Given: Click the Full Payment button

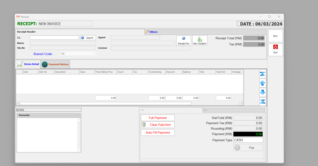Looking at the screenshot, I should (x=158, y=118).
